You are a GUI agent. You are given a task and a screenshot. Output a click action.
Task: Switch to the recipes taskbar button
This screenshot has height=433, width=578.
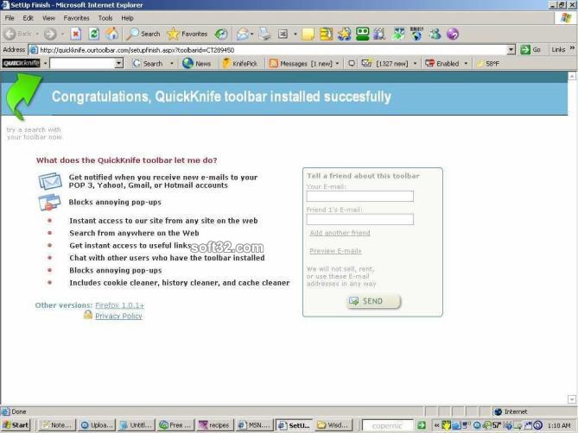coord(215,425)
